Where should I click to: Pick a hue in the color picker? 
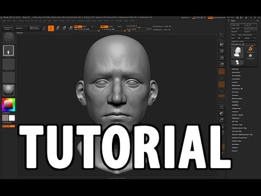(x=9, y=105)
